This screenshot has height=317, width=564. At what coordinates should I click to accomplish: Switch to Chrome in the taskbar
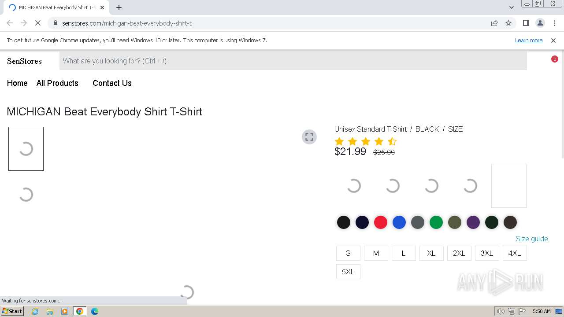pyautogui.click(x=80, y=311)
